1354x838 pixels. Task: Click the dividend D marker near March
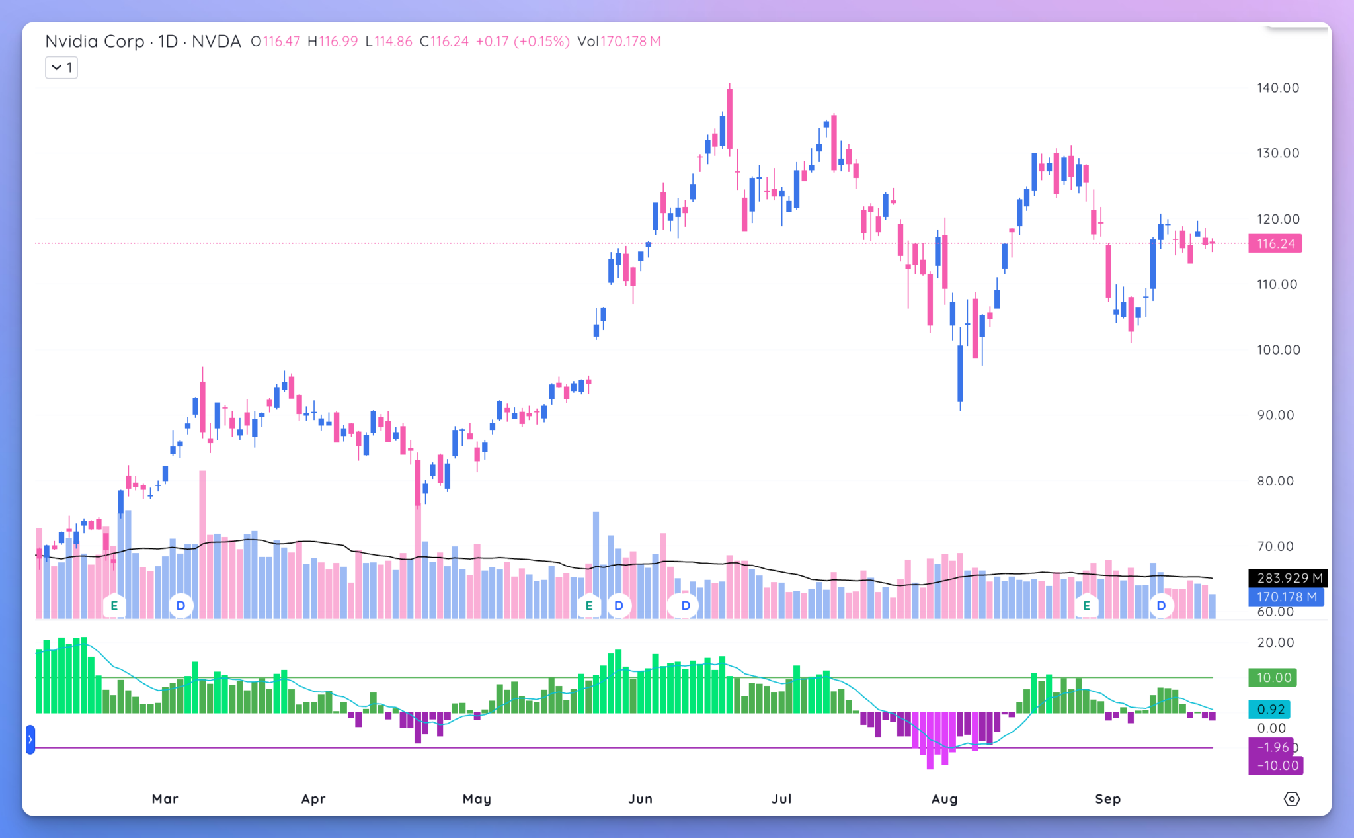pyautogui.click(x=180, y=605)
